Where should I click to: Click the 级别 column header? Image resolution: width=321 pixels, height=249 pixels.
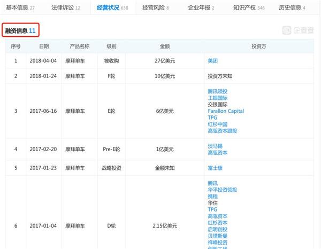111,46
